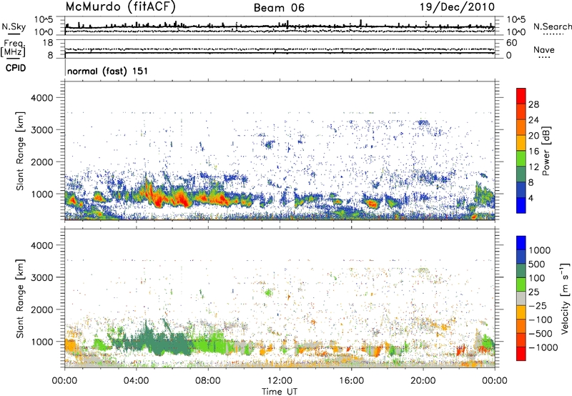Click the "4000" tick of the power panel
Screen dimensions: 572x396
click(41, 98)
